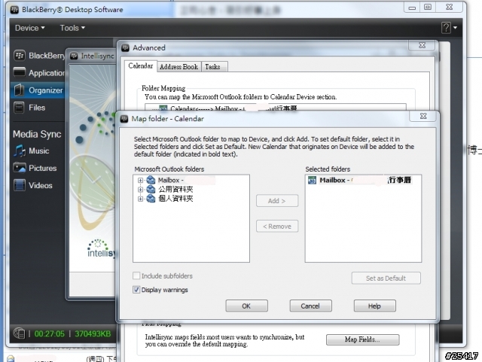Viewport: 482px width, 362px height.
Task: Select the 公用資料夾 tree row text
Action: point(175,190)
